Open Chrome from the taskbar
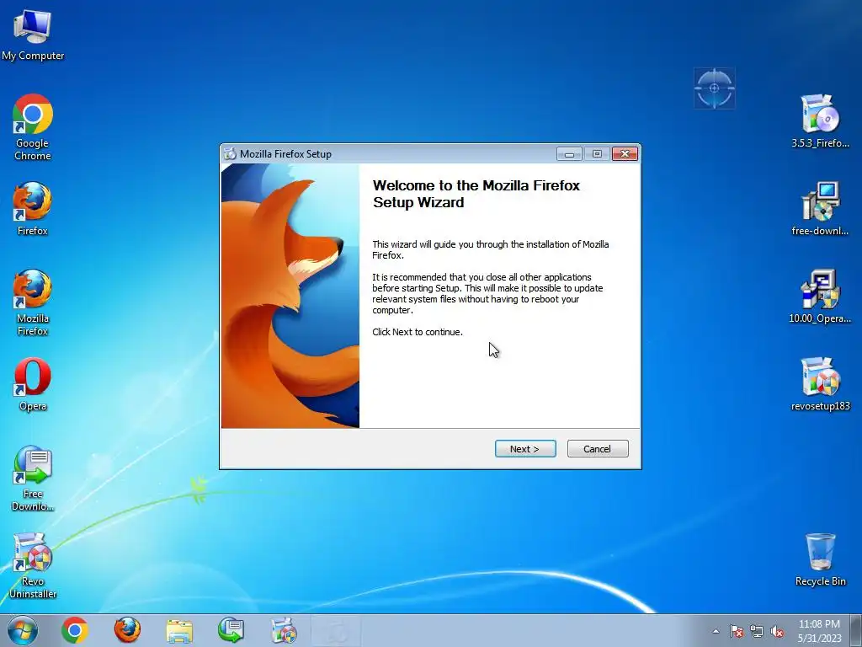 75,630
